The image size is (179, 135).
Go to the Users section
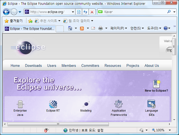point(52,66)
